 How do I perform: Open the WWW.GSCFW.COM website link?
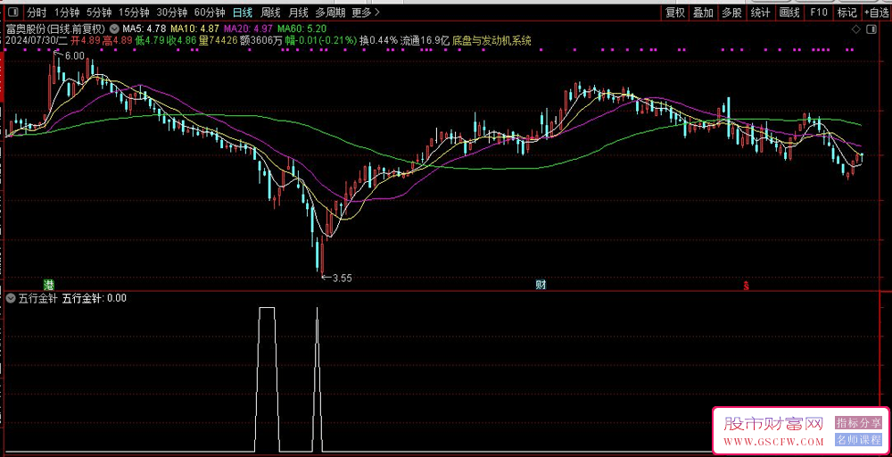[x=773, y=442]
